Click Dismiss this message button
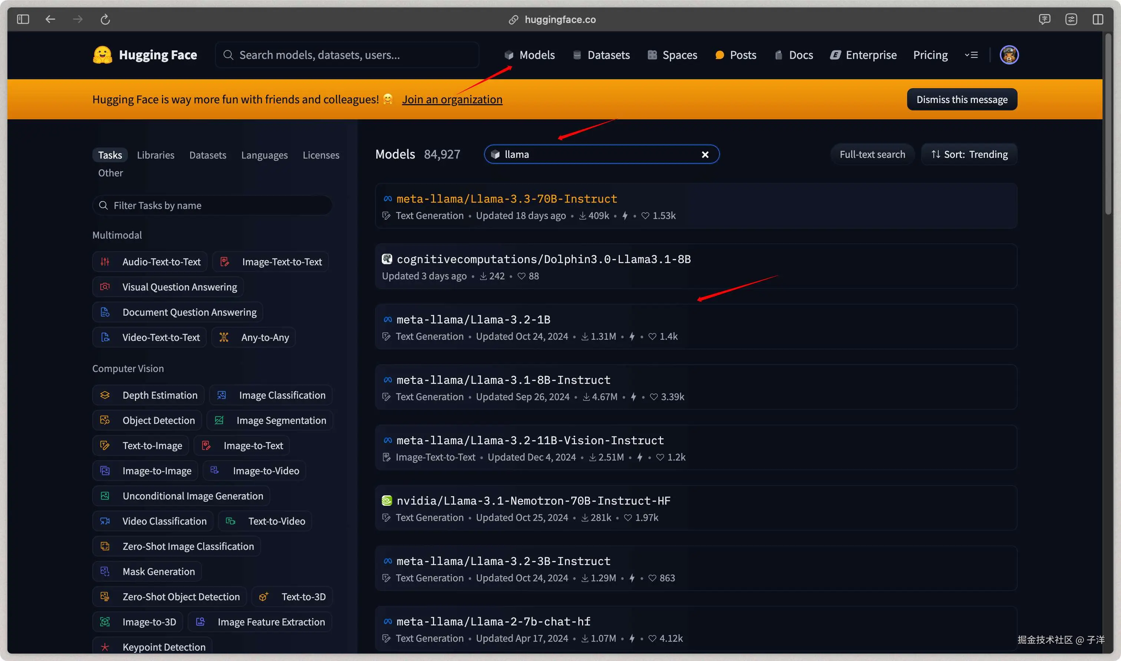 (x=962, y=99)
